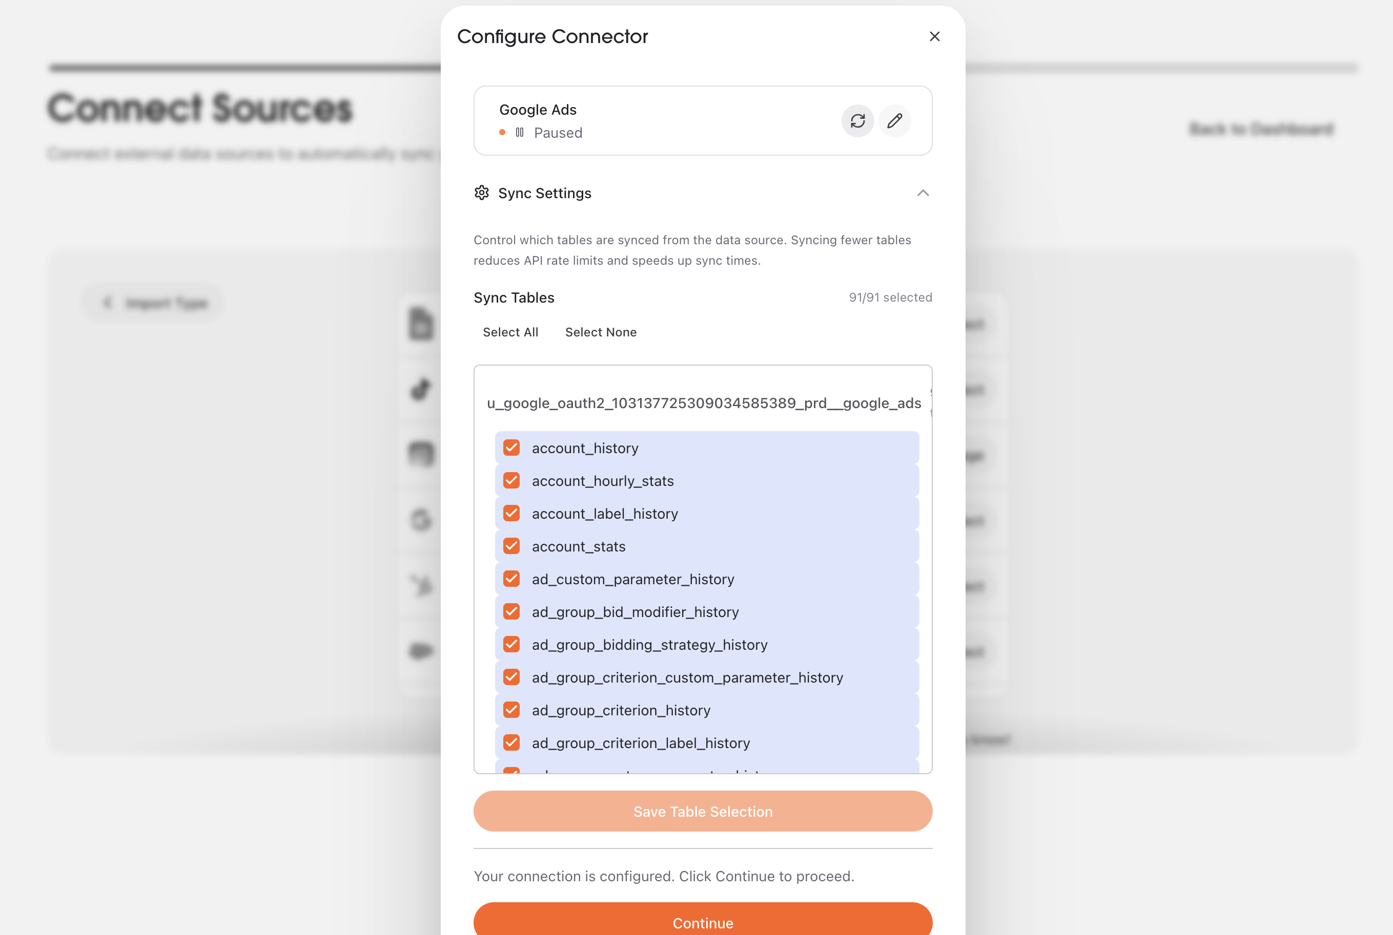This screenshot has width=1393, height=935.
Task: Click the pause indicator beside Paused status
Action: point(519,133)
